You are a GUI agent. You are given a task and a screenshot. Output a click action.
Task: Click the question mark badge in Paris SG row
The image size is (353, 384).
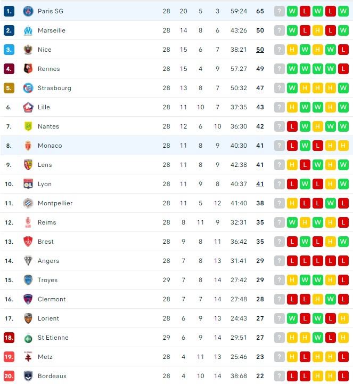(279, 11)
